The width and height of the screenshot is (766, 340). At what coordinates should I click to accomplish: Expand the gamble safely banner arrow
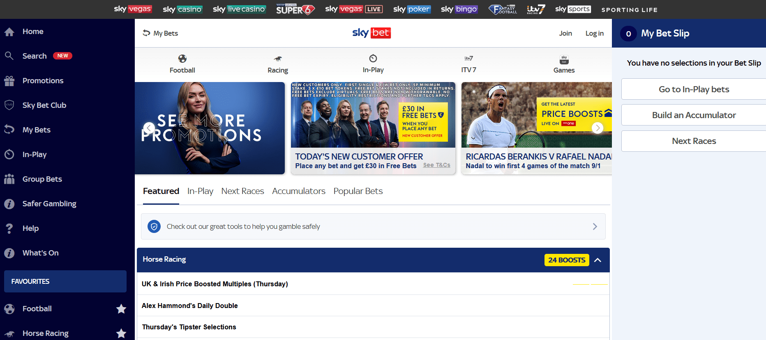[595, 226]
